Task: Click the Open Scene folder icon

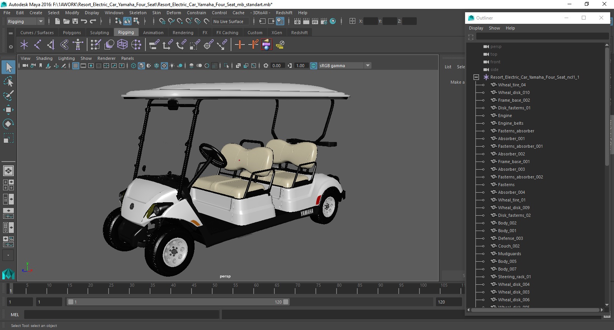Action: (x=66, y=21)
